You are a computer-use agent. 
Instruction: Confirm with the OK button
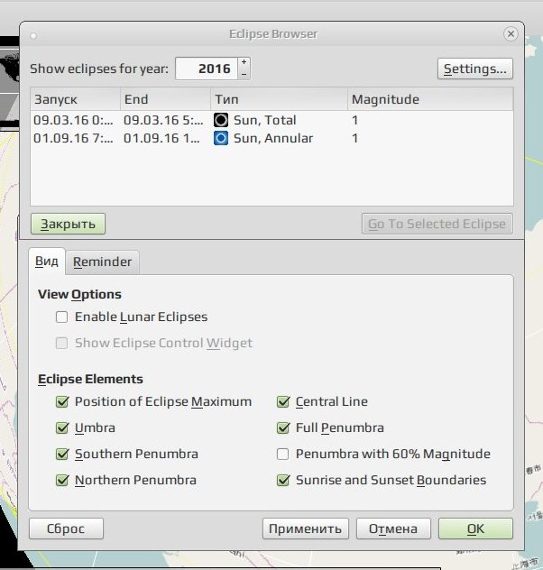[475, 529]
